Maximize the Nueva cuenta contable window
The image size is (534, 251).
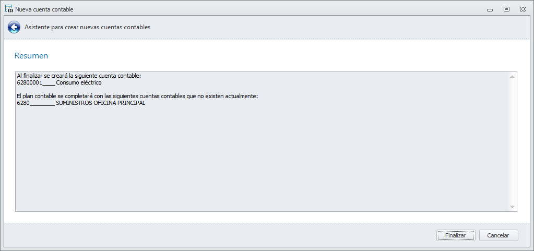[x=506, y=9]
